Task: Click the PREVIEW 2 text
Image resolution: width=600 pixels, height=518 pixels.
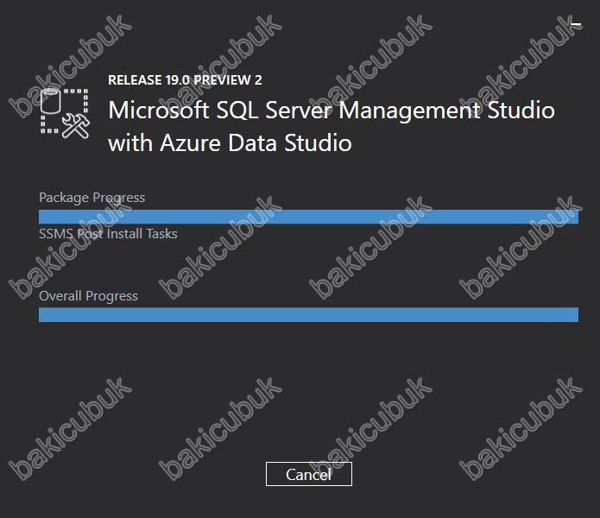Action: (x=228, y=80)
